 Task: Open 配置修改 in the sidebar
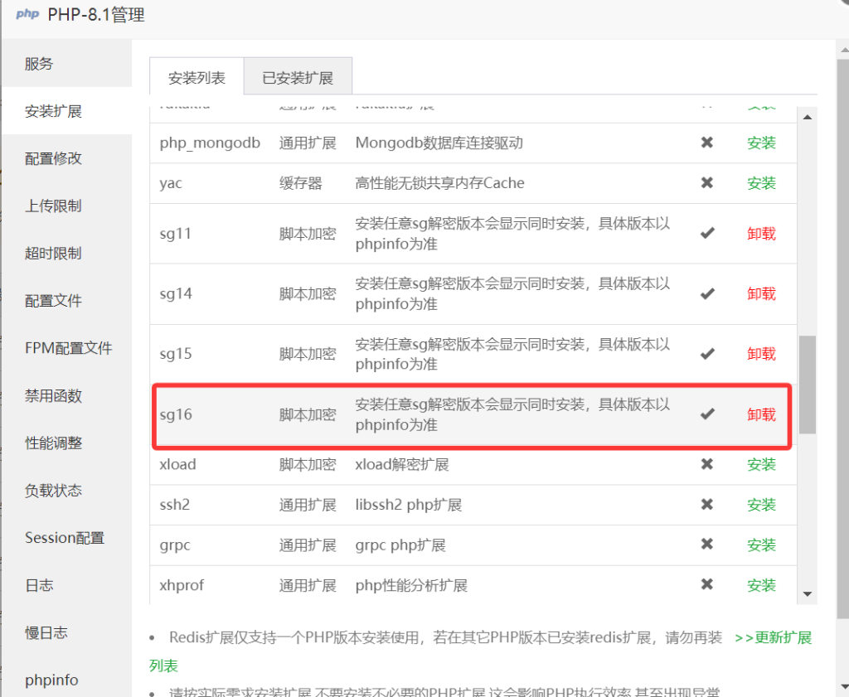coord(54,158)
